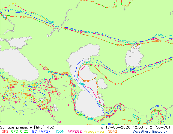Image resolution: width=173 pixels, height=134 pixels.
Task: Click the GDAS legend label
Action: coord(112,132)
